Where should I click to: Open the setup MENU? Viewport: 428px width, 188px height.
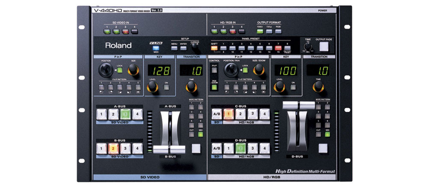174,48
